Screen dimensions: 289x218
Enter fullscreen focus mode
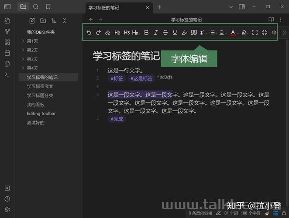click(x=255, y=33)
